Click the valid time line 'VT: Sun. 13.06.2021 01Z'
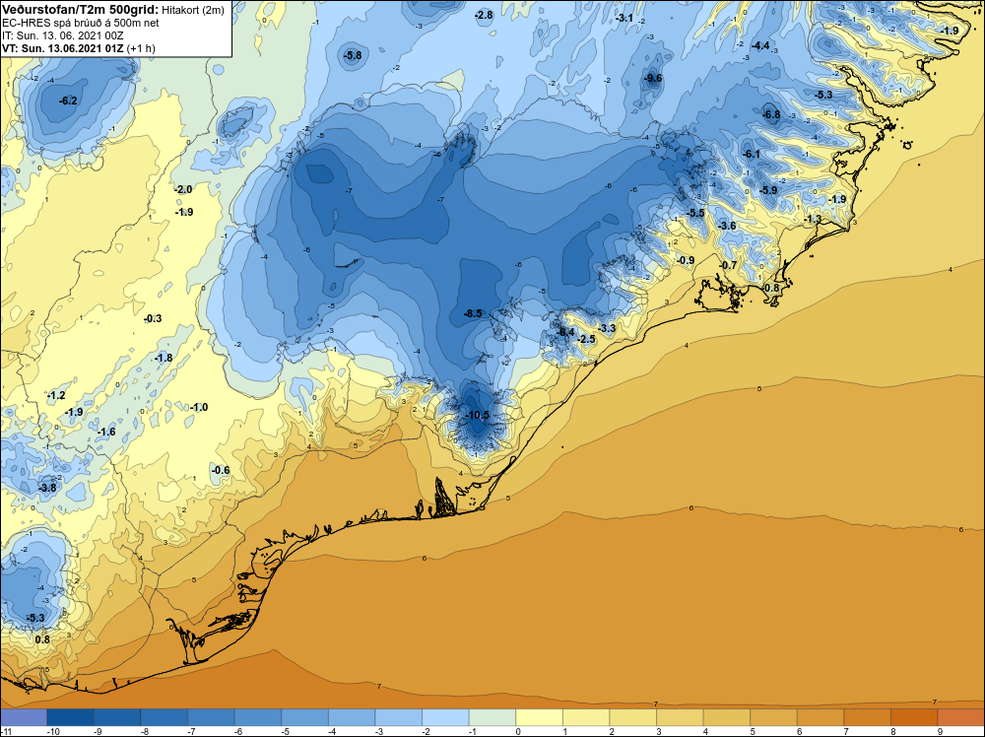 [x=63, y=48]
